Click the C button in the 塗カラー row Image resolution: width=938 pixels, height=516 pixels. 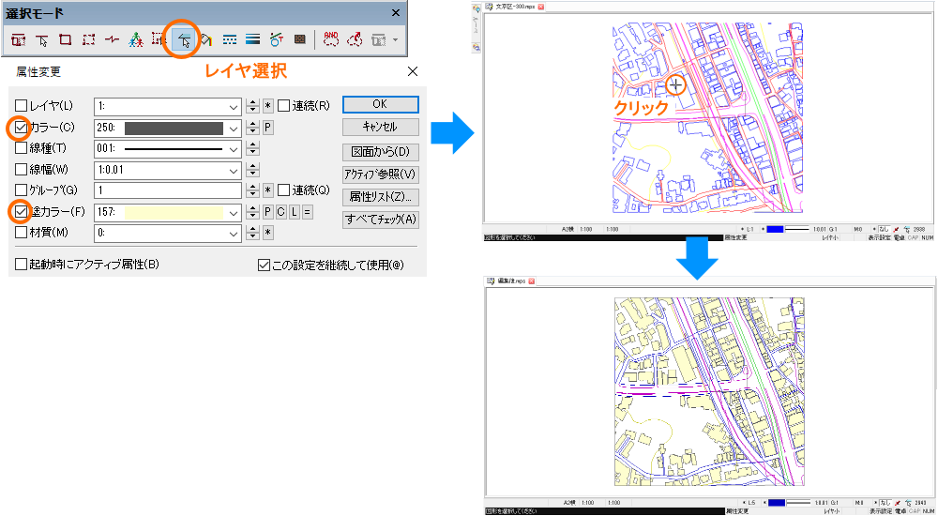280,212
